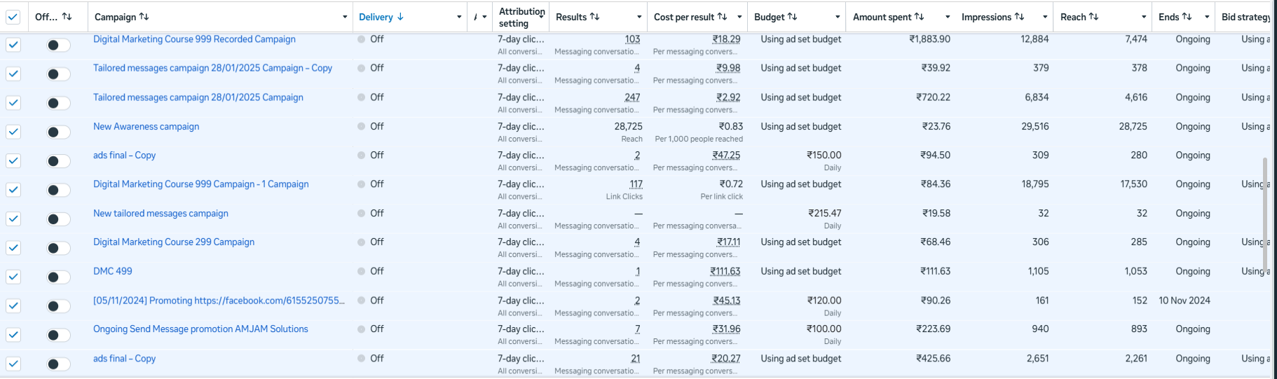1277x379 pixels.
Task: Turn on Tailored messages 28/01/2025 Campaign – Copy
Action: pyautogui.click(x=58, y=74)
